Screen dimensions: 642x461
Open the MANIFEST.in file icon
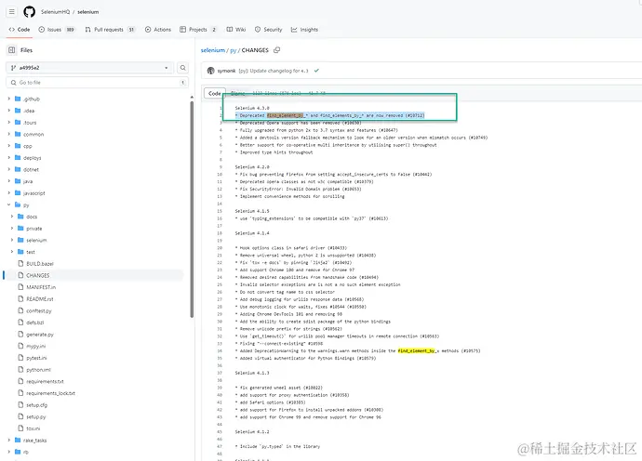[x=20, y=287]
